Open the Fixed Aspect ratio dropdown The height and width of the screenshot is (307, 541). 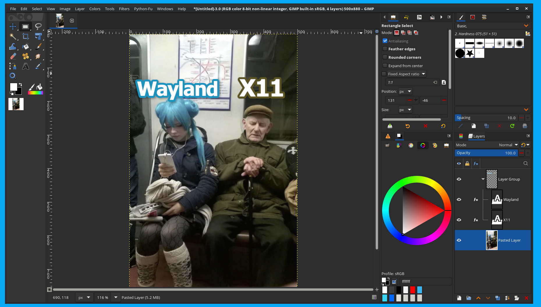407,74
